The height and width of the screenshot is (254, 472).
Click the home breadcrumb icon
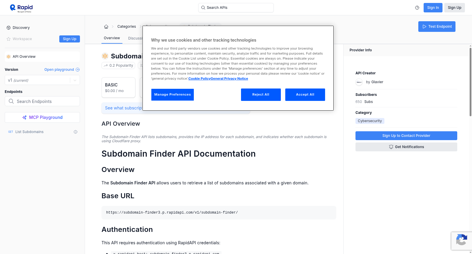(x=106, y=27)
